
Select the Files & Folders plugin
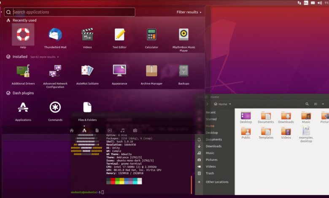pos(87,107)
